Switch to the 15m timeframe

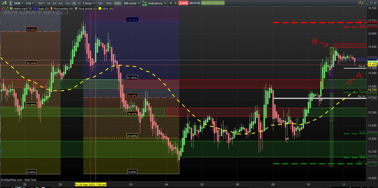67,3
